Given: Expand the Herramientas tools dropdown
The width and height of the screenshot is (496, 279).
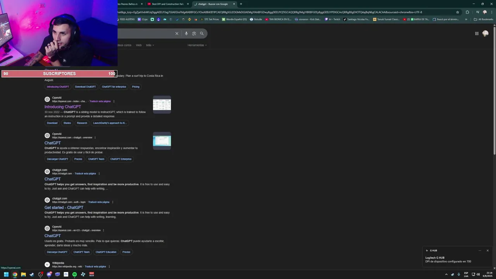Looking at the screenshot, I should coord(197,45).
